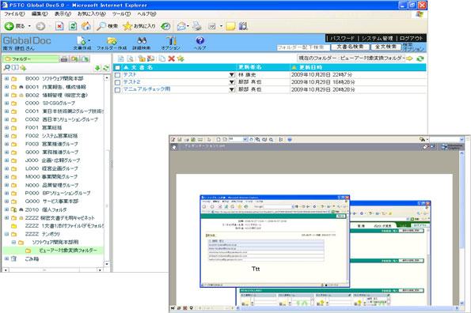Viewport: 471px width, 313px height.
Task: Collapse the ZZZZ テンポラリ folder
Action: coord(6,234)
